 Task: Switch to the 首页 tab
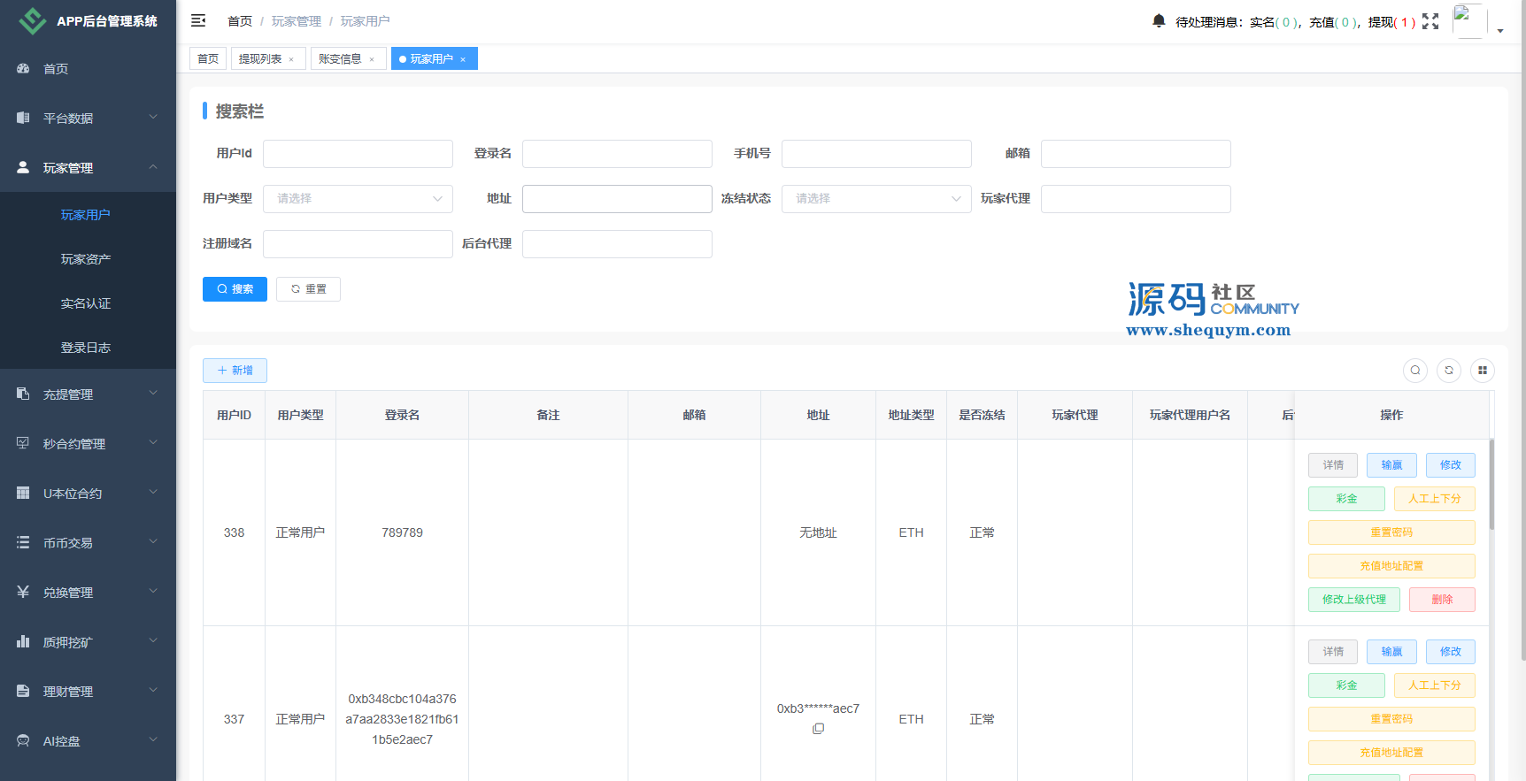208,59
